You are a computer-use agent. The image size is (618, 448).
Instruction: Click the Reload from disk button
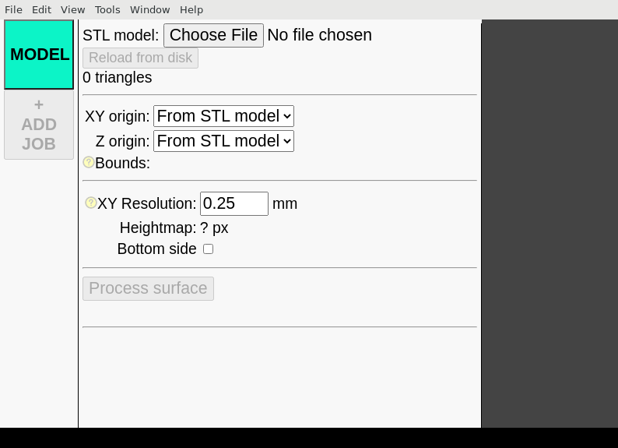coord(140,58)
